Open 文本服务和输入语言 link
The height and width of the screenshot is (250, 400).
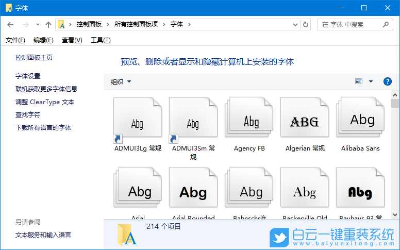tap(43, 235)
